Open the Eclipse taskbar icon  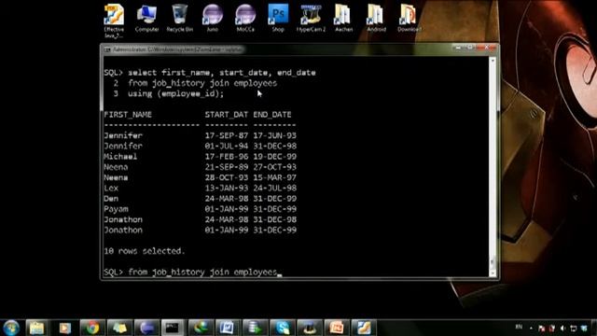click(x=146, y=328)
